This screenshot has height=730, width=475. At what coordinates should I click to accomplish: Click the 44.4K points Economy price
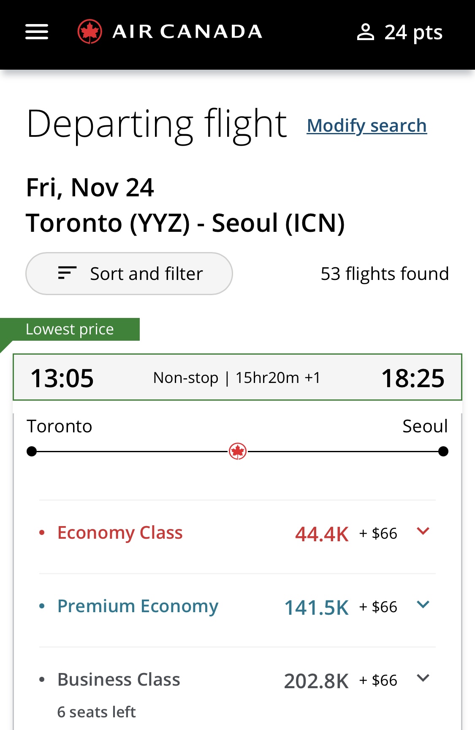322,534
